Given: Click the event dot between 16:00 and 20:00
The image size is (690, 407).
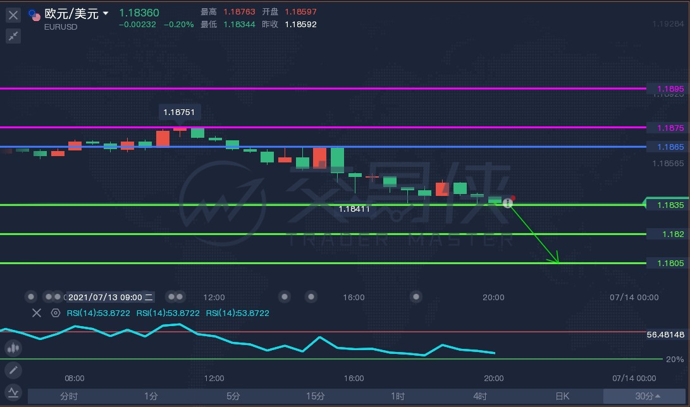Looking at the screenshot, I should tap(416, 296).
